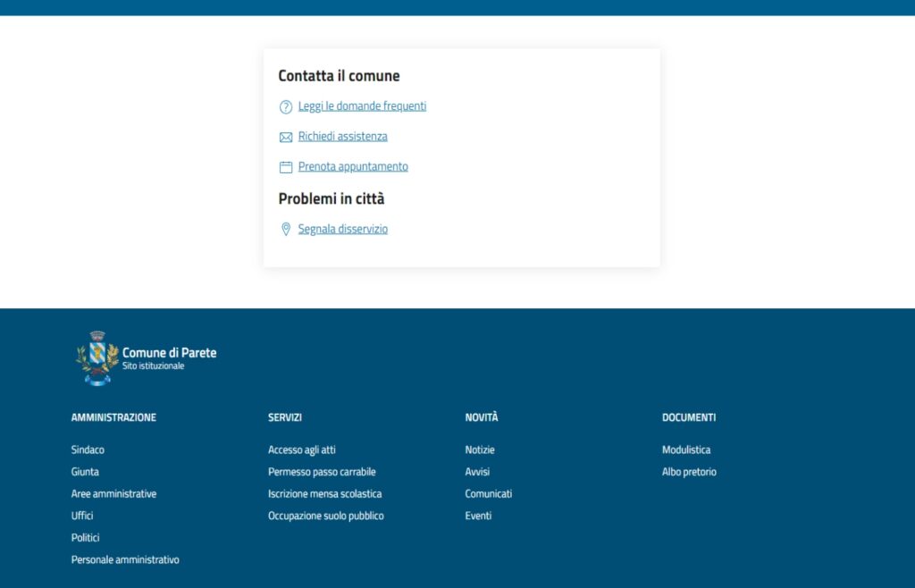Click the calendar icon next to Prenota appuntamento
Screen dimensions: 915x588
(x=286, y=167)
